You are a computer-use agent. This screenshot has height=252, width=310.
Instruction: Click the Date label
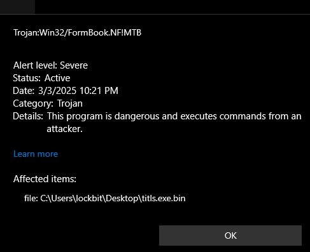pyautogui.click(x=24, y=91)
